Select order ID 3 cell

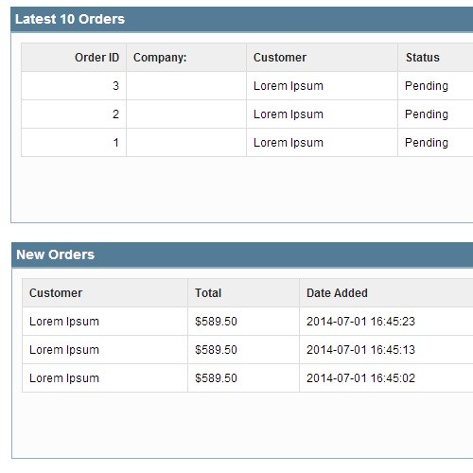(x=74, y=86)
